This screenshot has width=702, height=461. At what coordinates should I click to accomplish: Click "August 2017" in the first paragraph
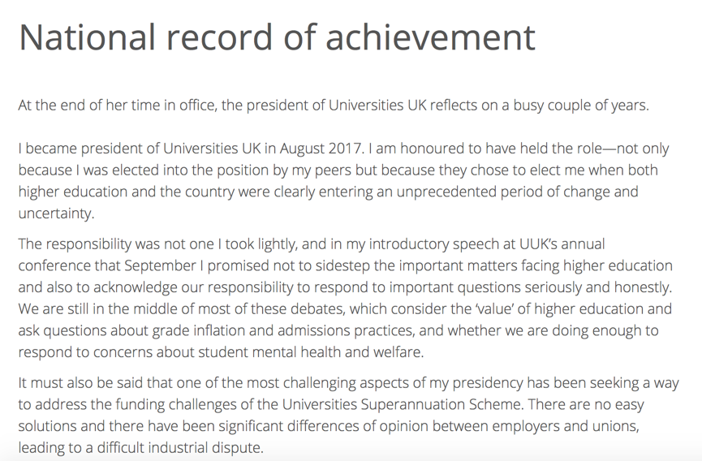click(320, 149)
